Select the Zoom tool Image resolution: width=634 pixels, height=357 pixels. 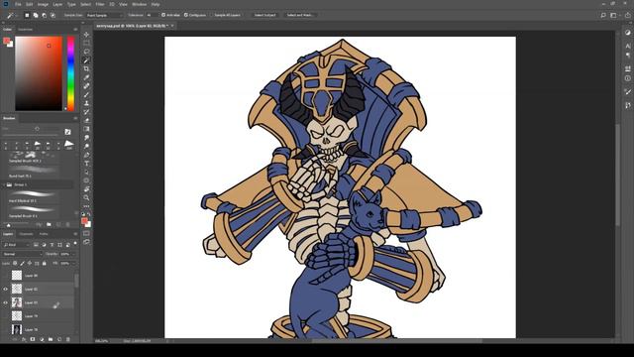click(x=86, y=197)
